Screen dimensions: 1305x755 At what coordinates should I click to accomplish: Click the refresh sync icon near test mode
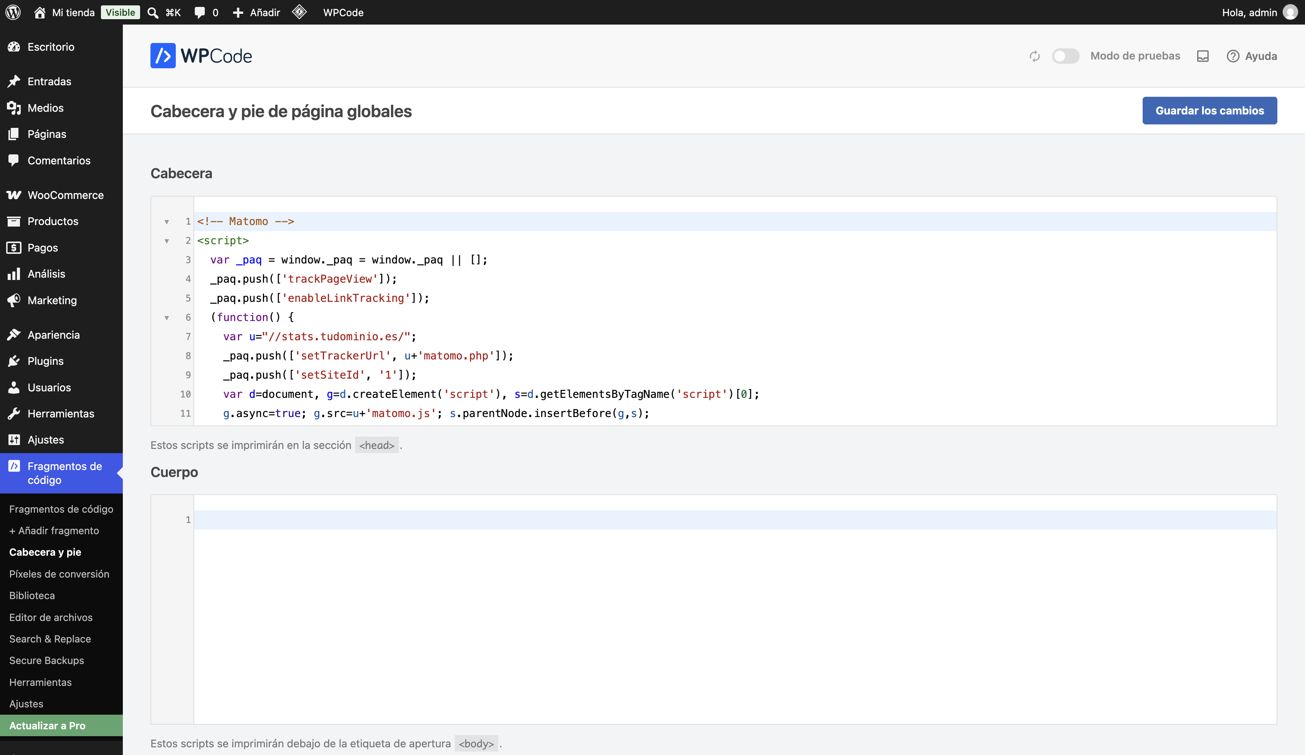tap(1035, 56)
